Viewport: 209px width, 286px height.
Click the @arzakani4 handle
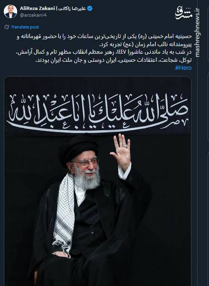[33, 15]
